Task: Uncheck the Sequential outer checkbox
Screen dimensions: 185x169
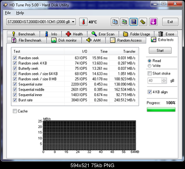Action: coord(15,84)
